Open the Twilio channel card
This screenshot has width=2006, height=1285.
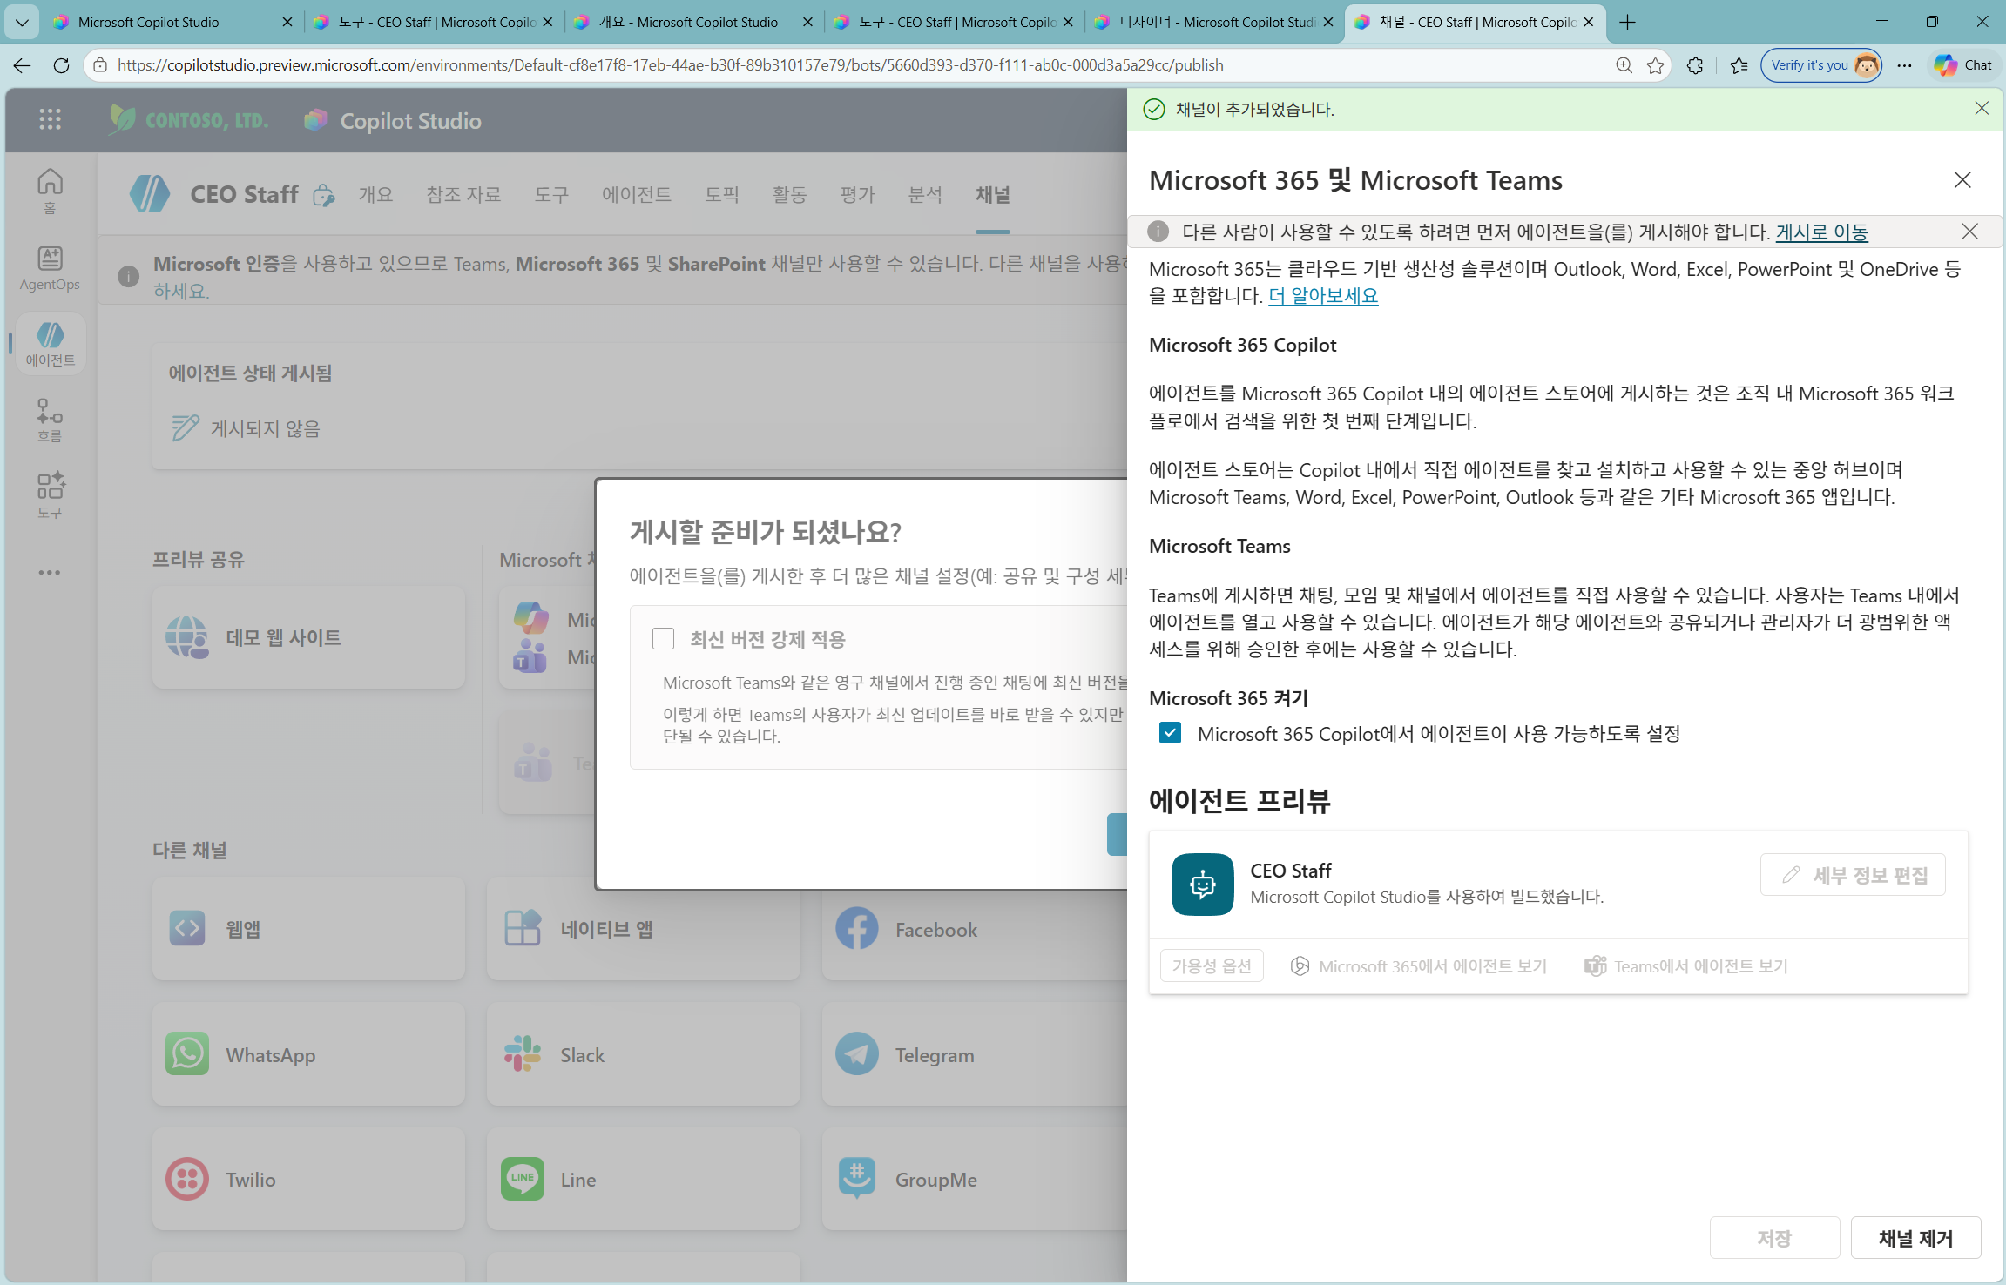(x=308, y=1180)
